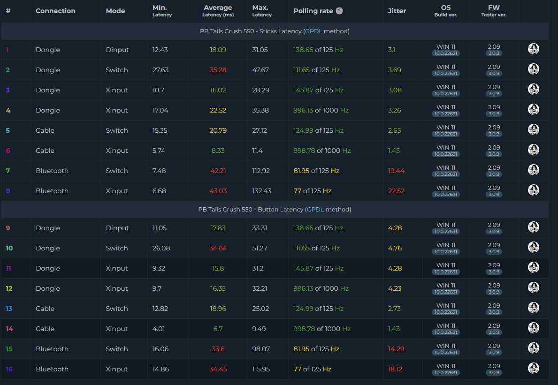Screen dimensions: 558x385
Task: Open tester avatar in row 16
Action: (x=533, y=368)
